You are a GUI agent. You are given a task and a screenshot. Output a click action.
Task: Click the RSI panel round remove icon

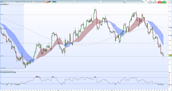15,72
